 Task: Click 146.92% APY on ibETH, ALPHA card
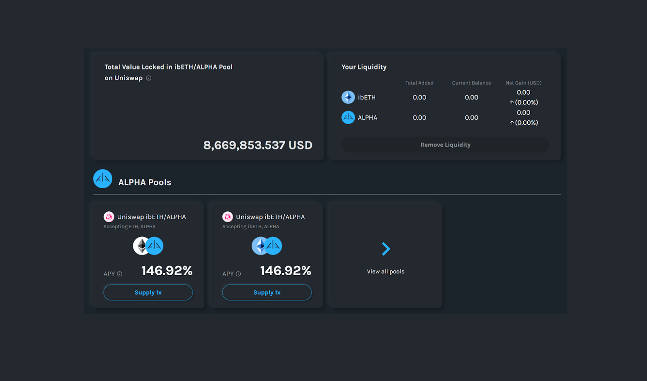tap(286, 271)
